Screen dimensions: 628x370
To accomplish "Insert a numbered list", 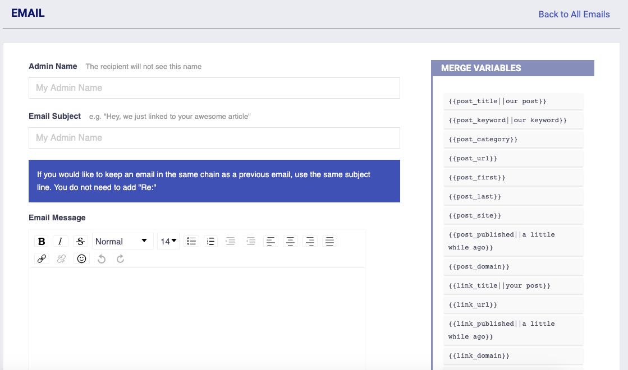I will [210, 241].
